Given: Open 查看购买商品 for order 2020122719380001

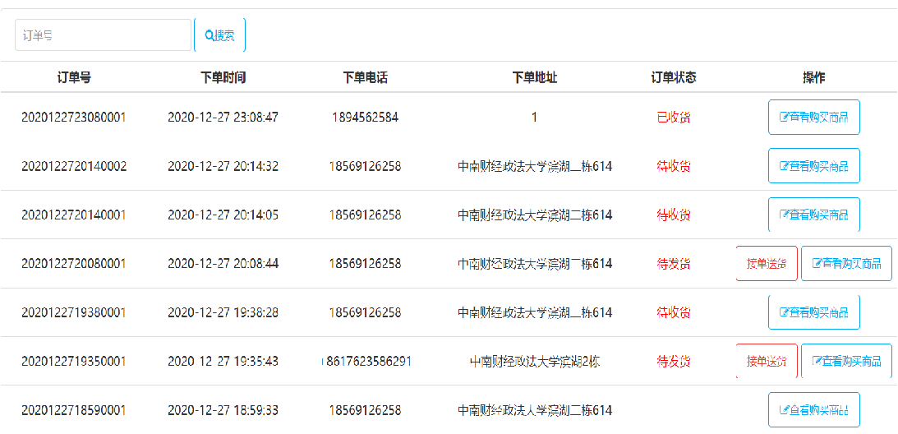Looking at the screenshot, I should 814,312.
